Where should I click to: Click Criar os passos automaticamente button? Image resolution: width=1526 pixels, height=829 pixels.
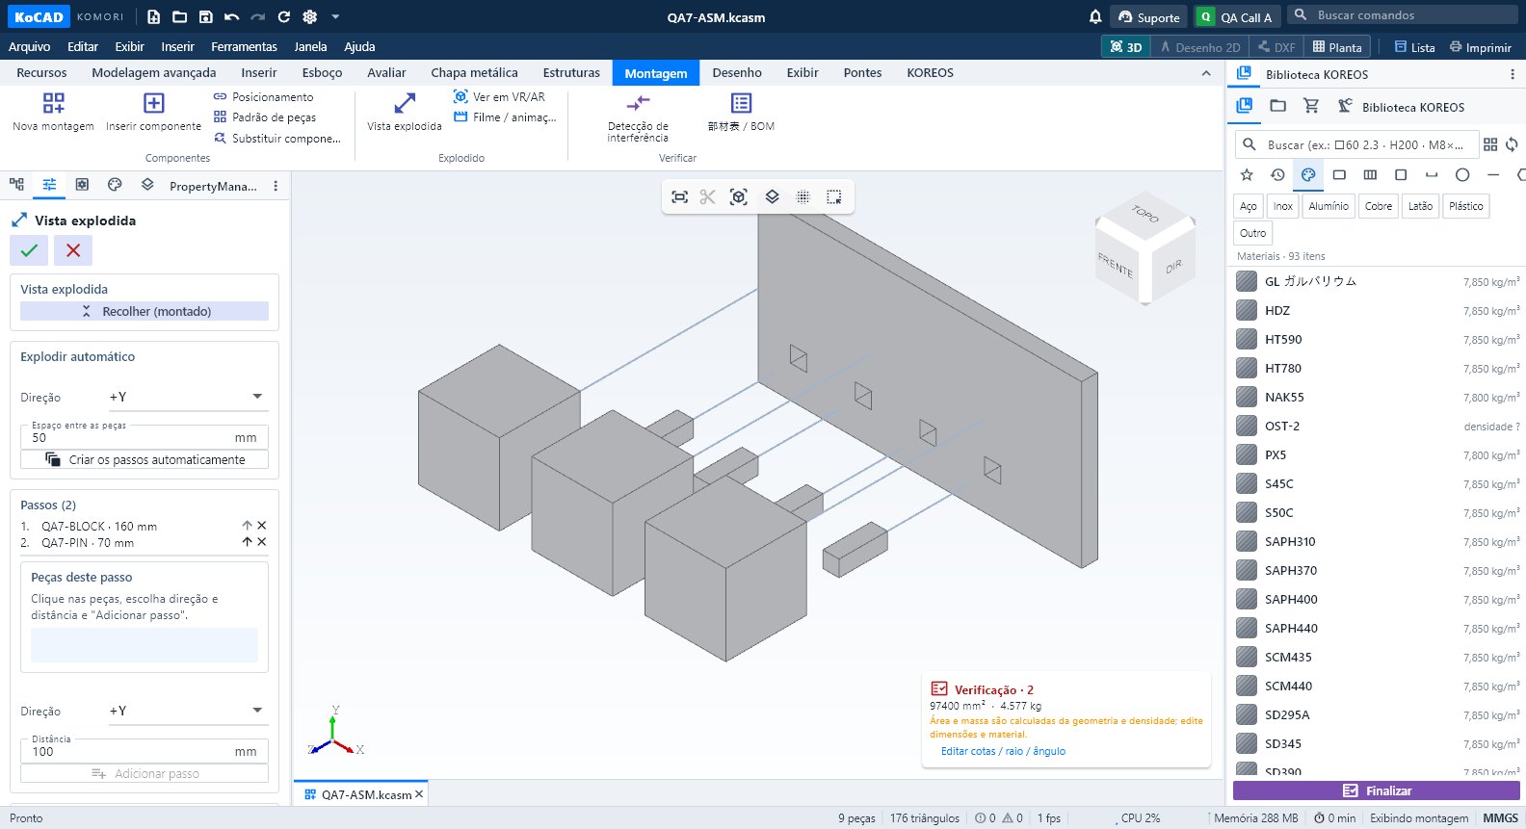145,460
